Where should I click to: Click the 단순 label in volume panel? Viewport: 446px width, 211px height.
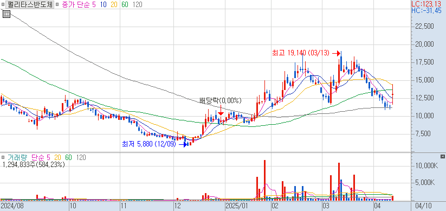38,157
